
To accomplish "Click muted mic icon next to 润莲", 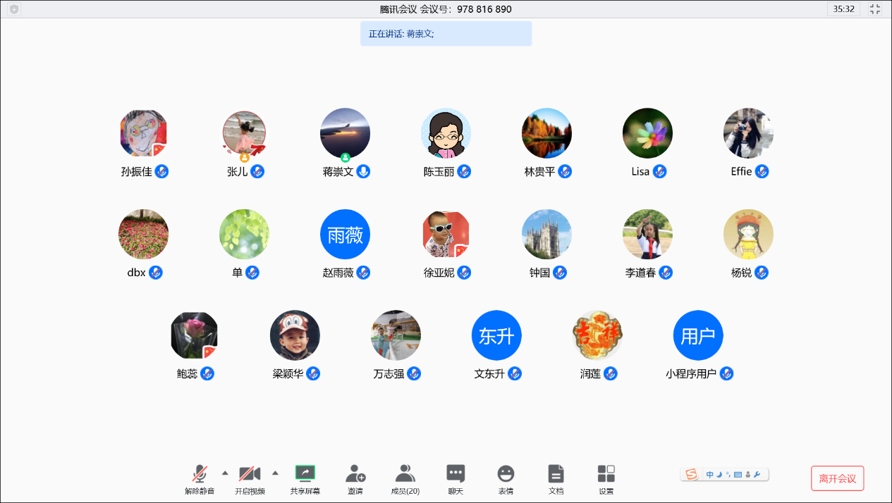I will coord(611,373).
